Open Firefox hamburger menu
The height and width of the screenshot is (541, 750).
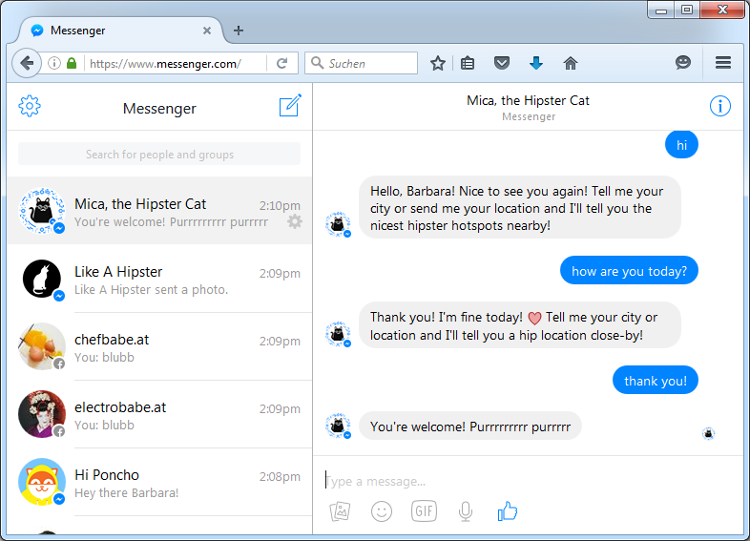(x=722, y=63)
